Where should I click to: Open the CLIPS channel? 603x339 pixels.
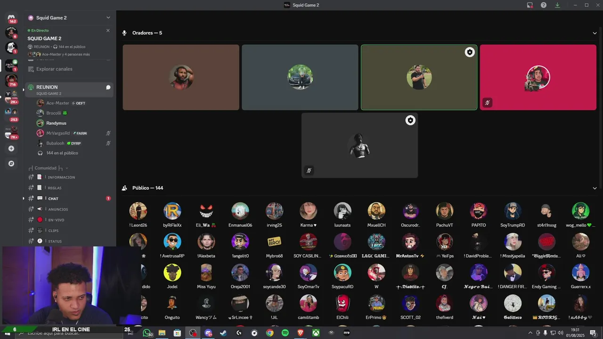coord(69,231)
